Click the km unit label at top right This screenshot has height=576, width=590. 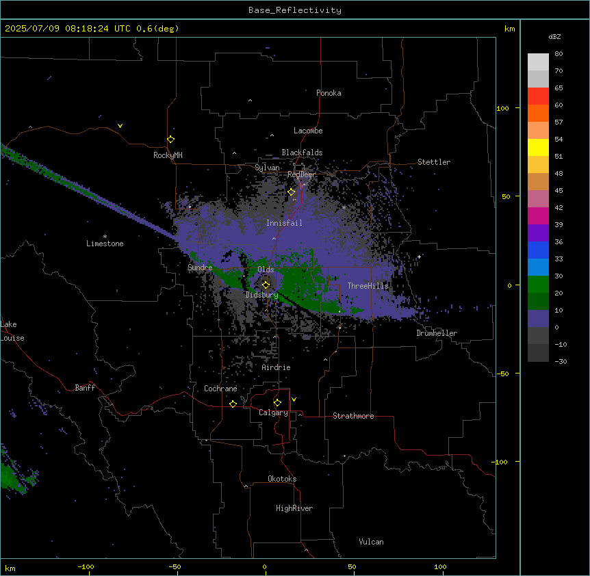point(509,29)
